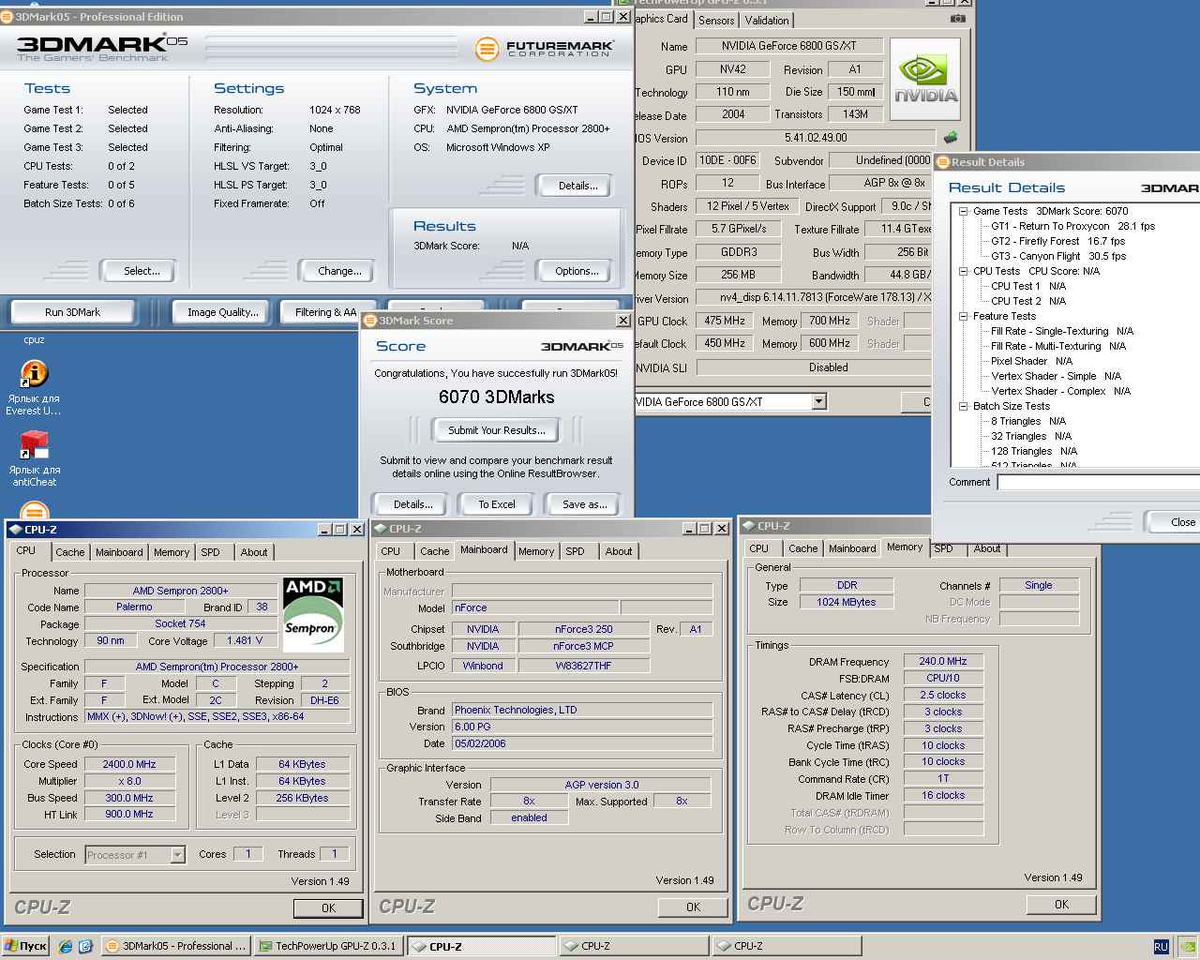The height and width of the screenshot is (960, 1200).
Task: Click Submit Your Results button
Action: (x=496, y=430)
